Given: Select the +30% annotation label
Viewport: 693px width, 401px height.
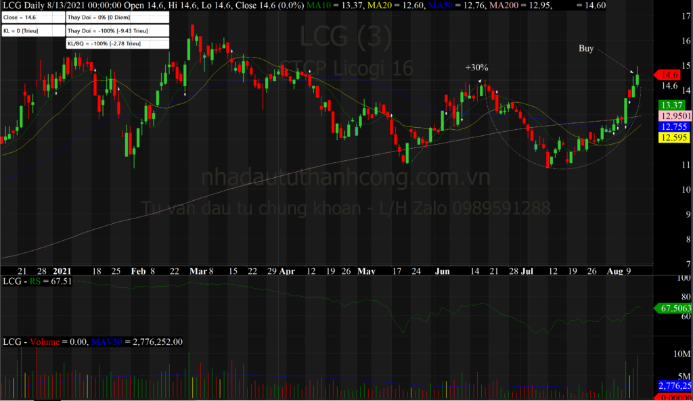Looking at the screenshot, I should 476,68.
